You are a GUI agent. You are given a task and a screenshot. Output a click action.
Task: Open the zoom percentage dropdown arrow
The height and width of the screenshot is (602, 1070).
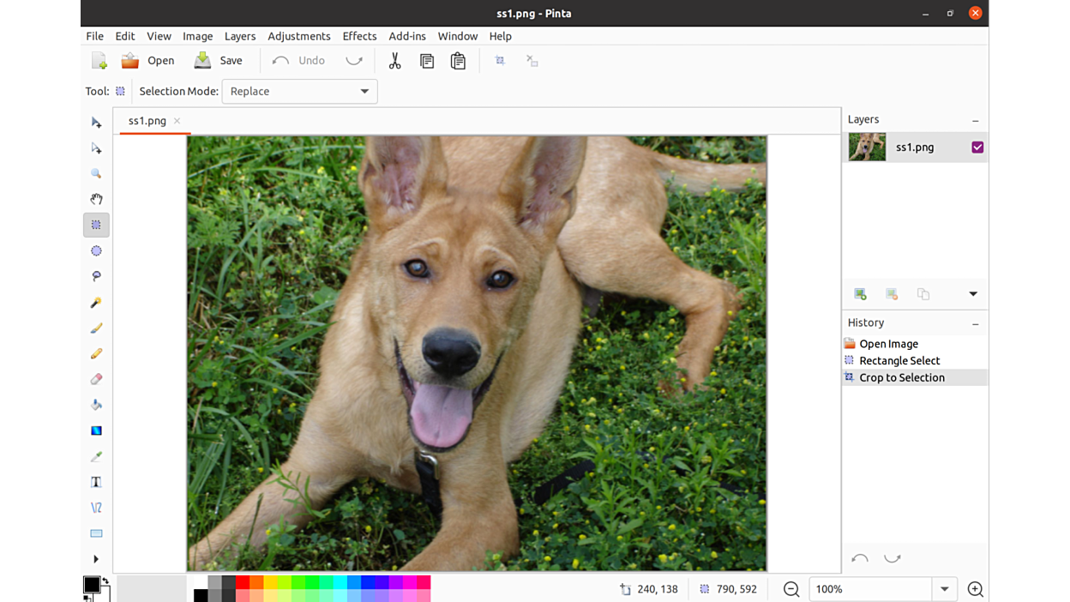[944, 589]
